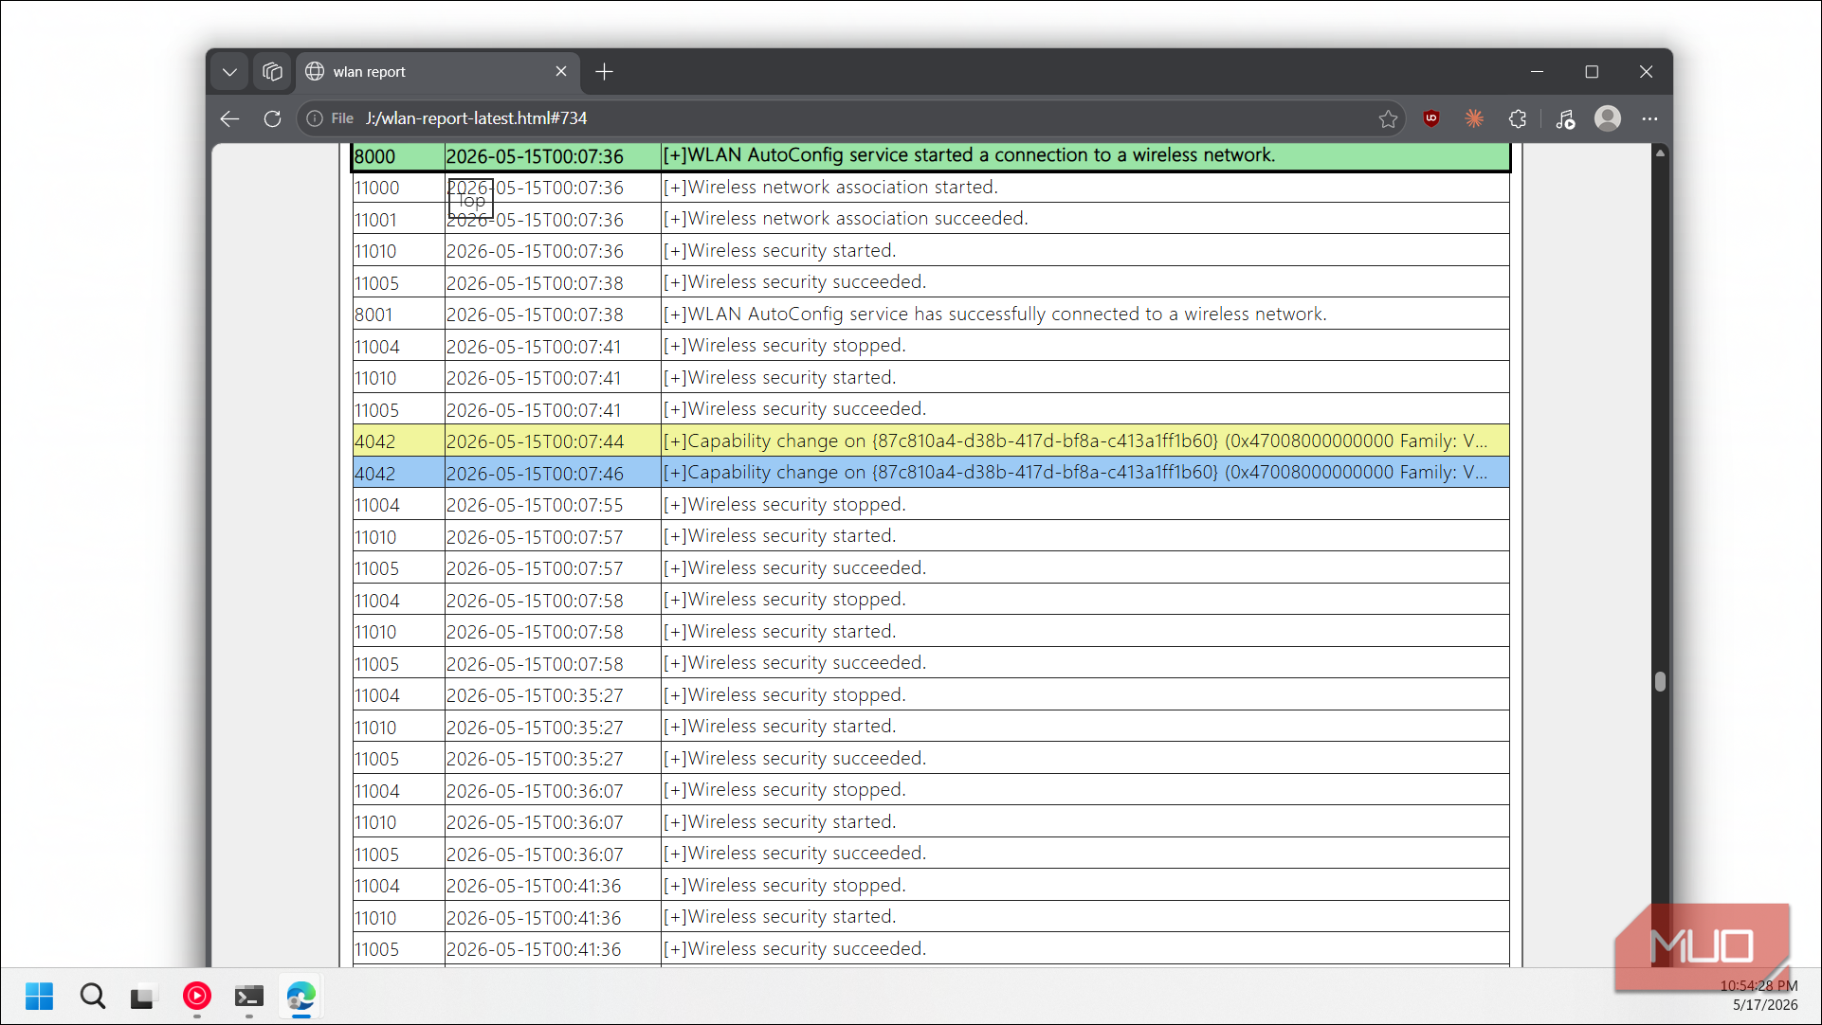Expand Wireless network association started event
The image size is (1822, 1025).
click(x=674, y=188)
